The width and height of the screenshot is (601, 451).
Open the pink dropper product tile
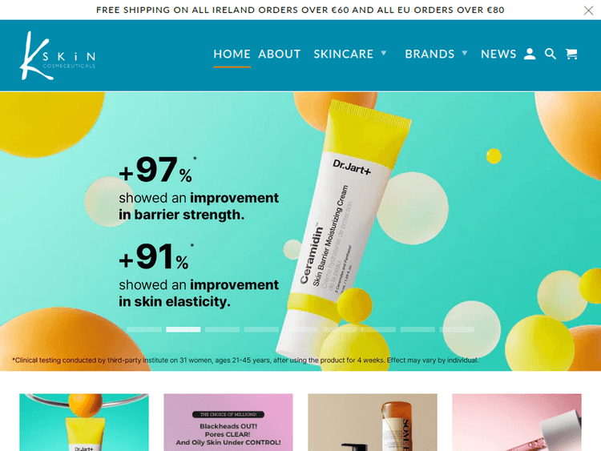click(517, 422)
